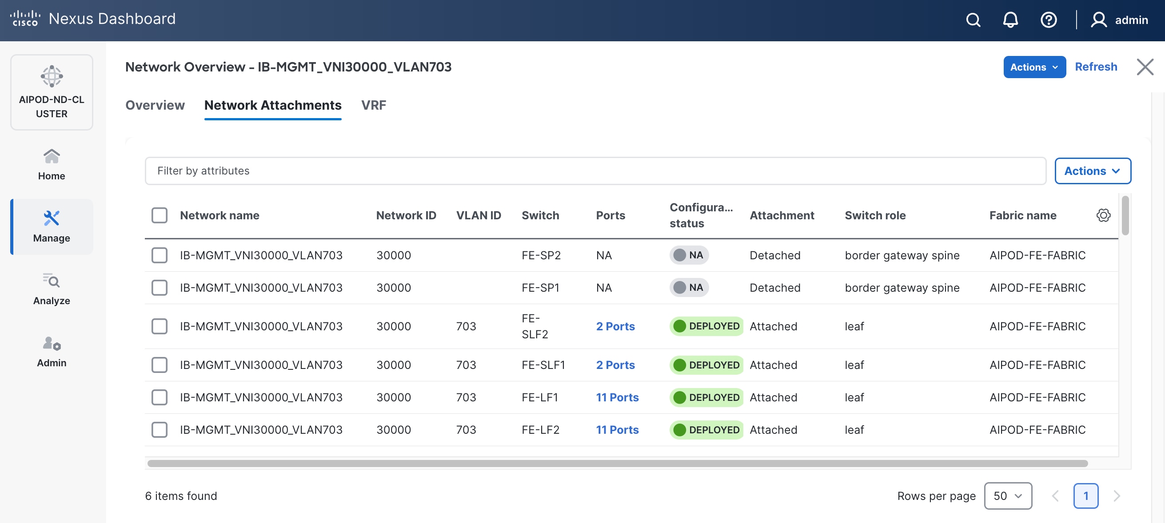
Task: Open the search from the top bar
Action: (973, 20)
